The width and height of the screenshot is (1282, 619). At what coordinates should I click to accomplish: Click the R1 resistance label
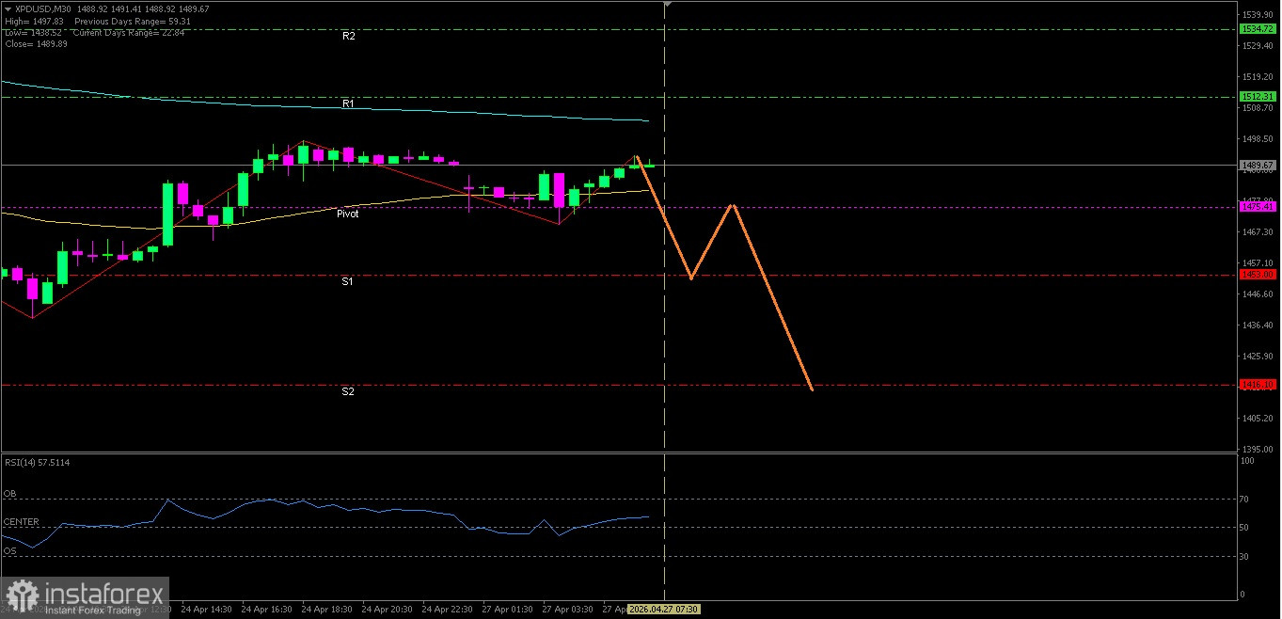pos(348,103)
